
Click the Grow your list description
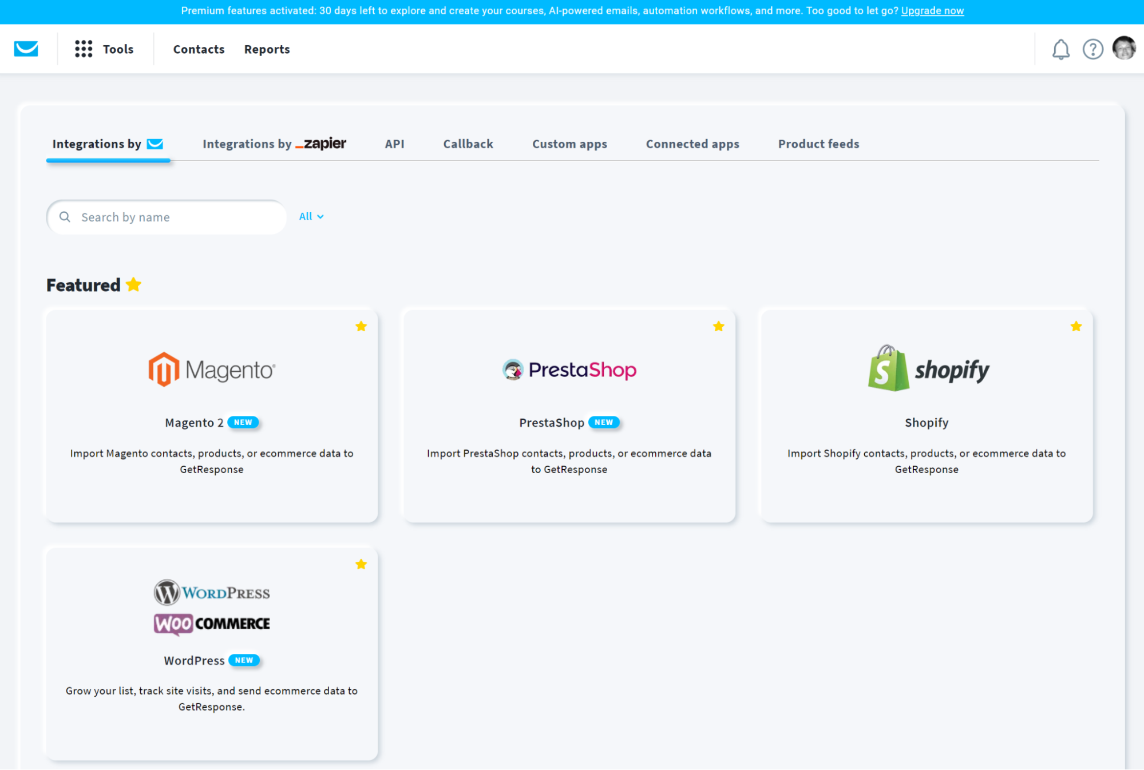click(212, 698)
